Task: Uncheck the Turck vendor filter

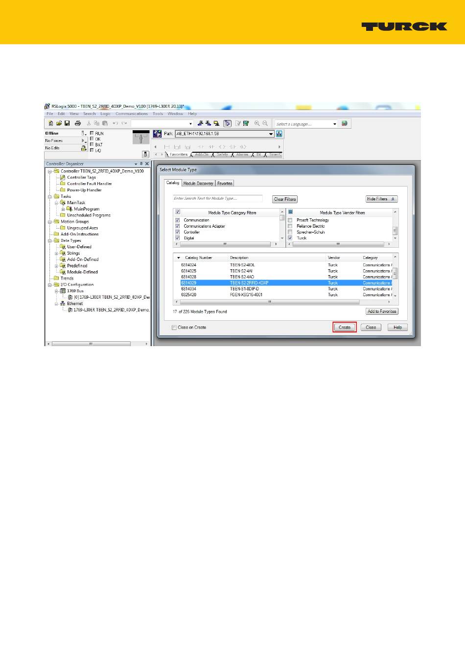Action: coord(290,238)
